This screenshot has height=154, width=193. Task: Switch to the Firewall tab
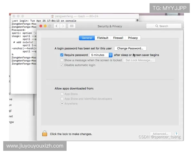[118, 38]
